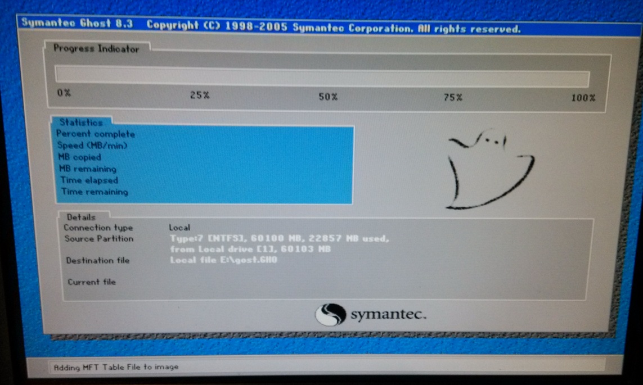643x385 pixels.
Task: Expand the Connection type entry showing Local
Action: click(98, 228)
